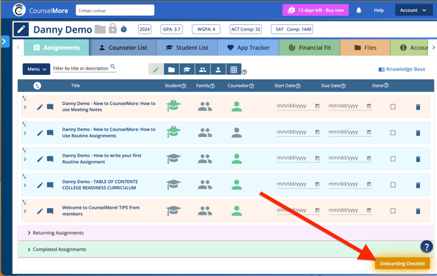
Task: Check Done box for Welcome to CounselMore
Action: (x=393, y=211)
